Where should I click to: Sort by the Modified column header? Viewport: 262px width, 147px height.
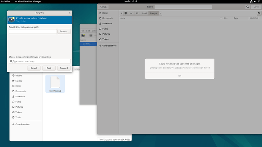(x=255, y=18)
